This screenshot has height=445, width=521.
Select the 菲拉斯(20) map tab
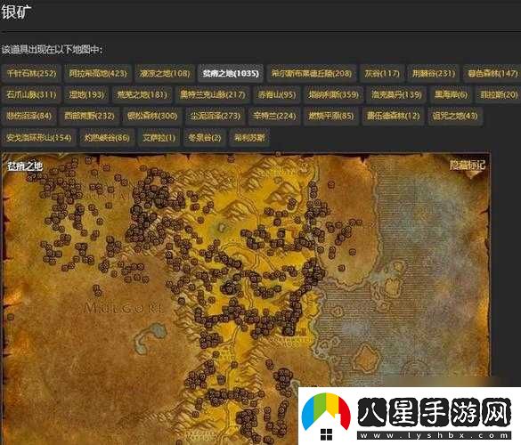[x=499, y=95]
